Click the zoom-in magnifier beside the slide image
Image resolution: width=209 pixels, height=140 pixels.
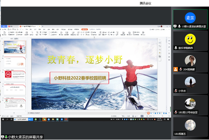tap(160, 46)
